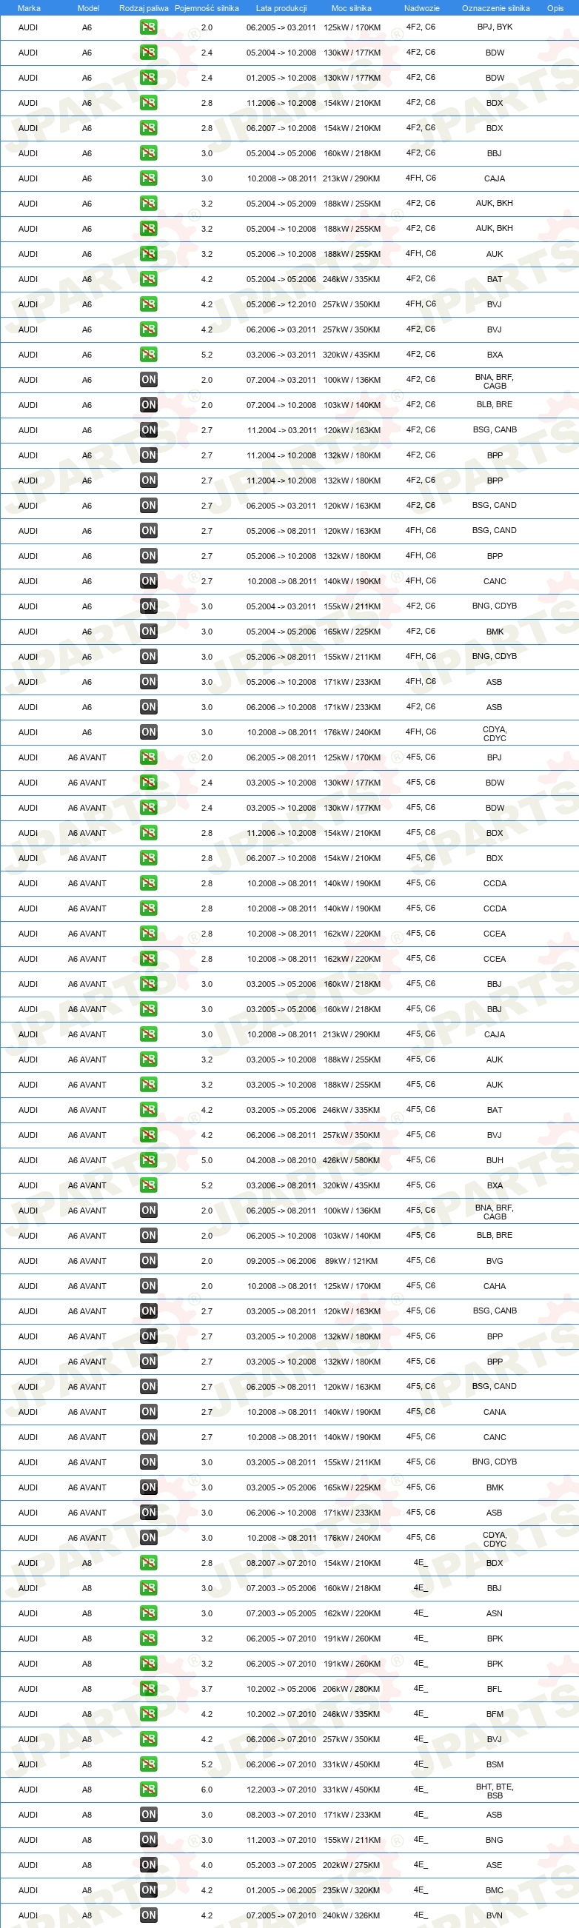Select the engine code BUH
The height and width of the screenshot is (1928, 579).
click(x=495, y=1160)
